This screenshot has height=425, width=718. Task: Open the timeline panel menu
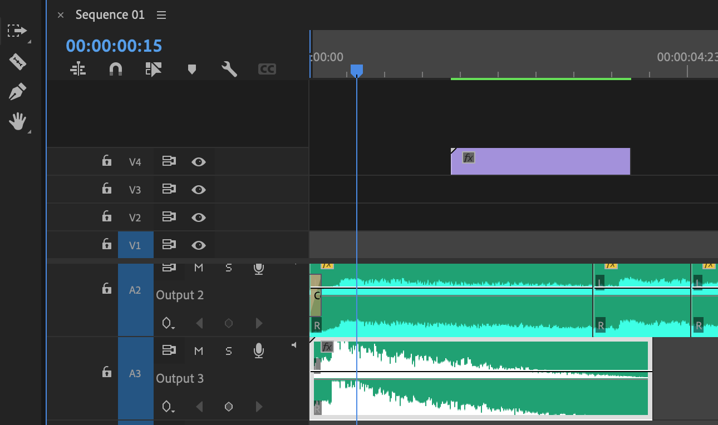coord(161,15)
